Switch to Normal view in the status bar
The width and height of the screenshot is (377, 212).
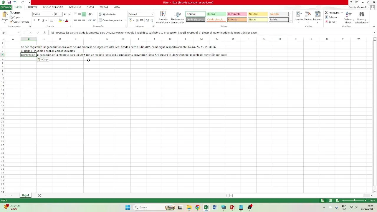[x=323, y=201]
